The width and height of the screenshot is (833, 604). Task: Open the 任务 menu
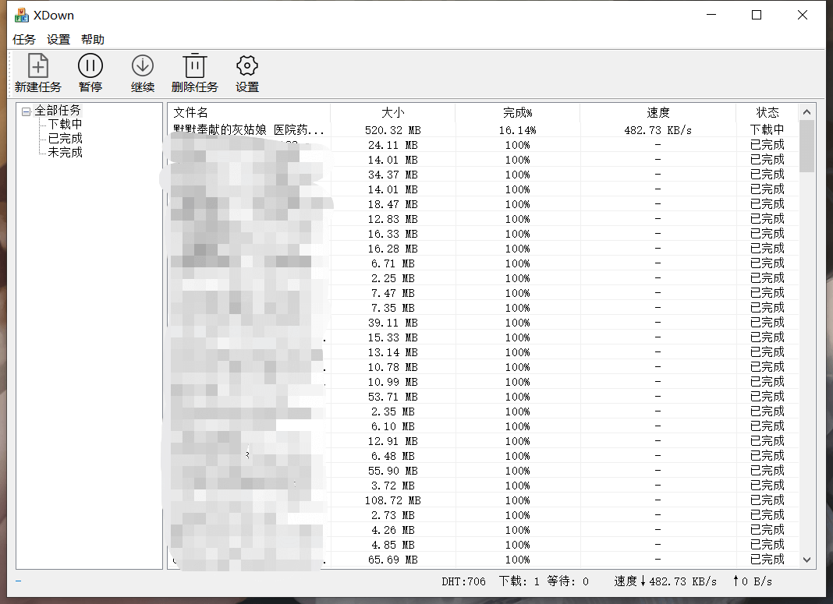24,40
